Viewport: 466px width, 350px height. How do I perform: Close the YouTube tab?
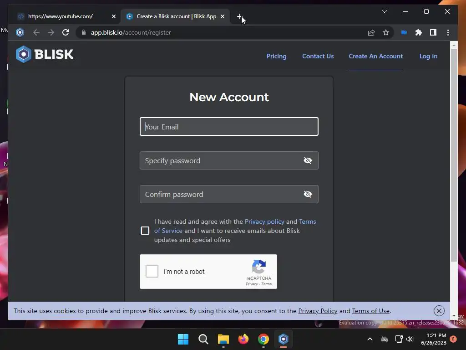113,16
